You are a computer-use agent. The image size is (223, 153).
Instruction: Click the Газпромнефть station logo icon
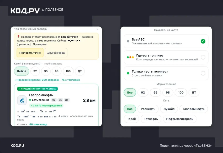pyautogui.click(x=22, y=100)
